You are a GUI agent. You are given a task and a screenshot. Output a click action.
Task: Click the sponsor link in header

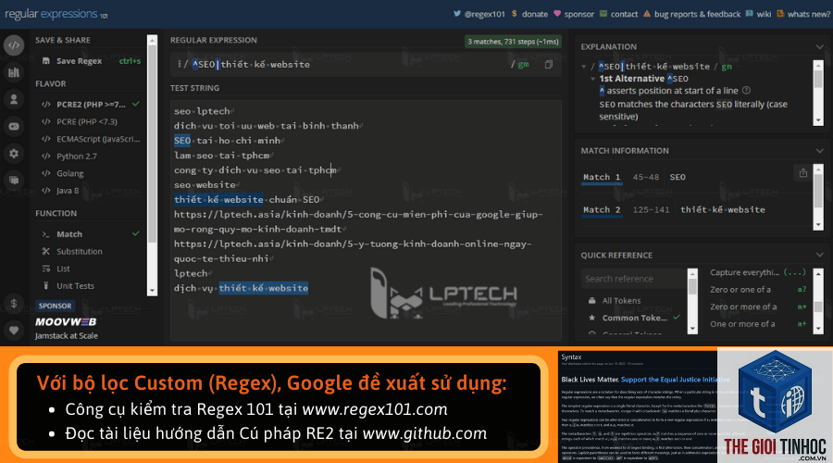579,14
